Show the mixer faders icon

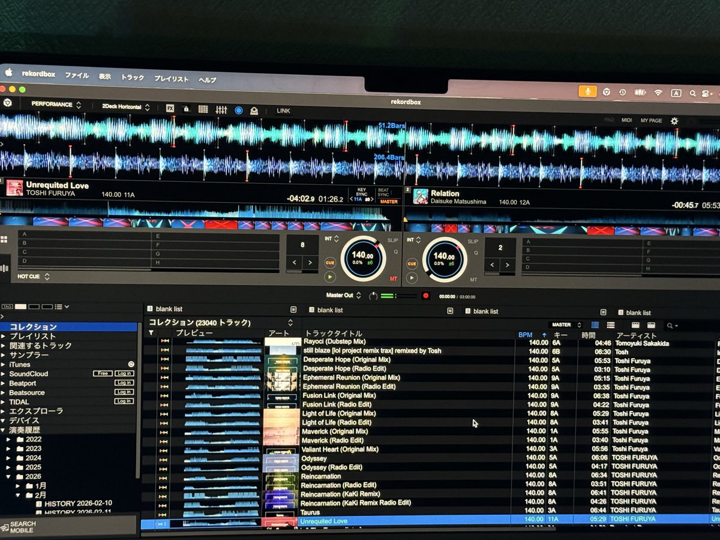point(221,110)
